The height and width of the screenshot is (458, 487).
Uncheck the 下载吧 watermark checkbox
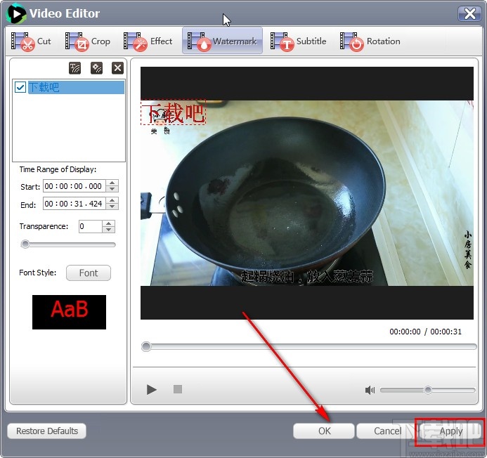point(20,87)
